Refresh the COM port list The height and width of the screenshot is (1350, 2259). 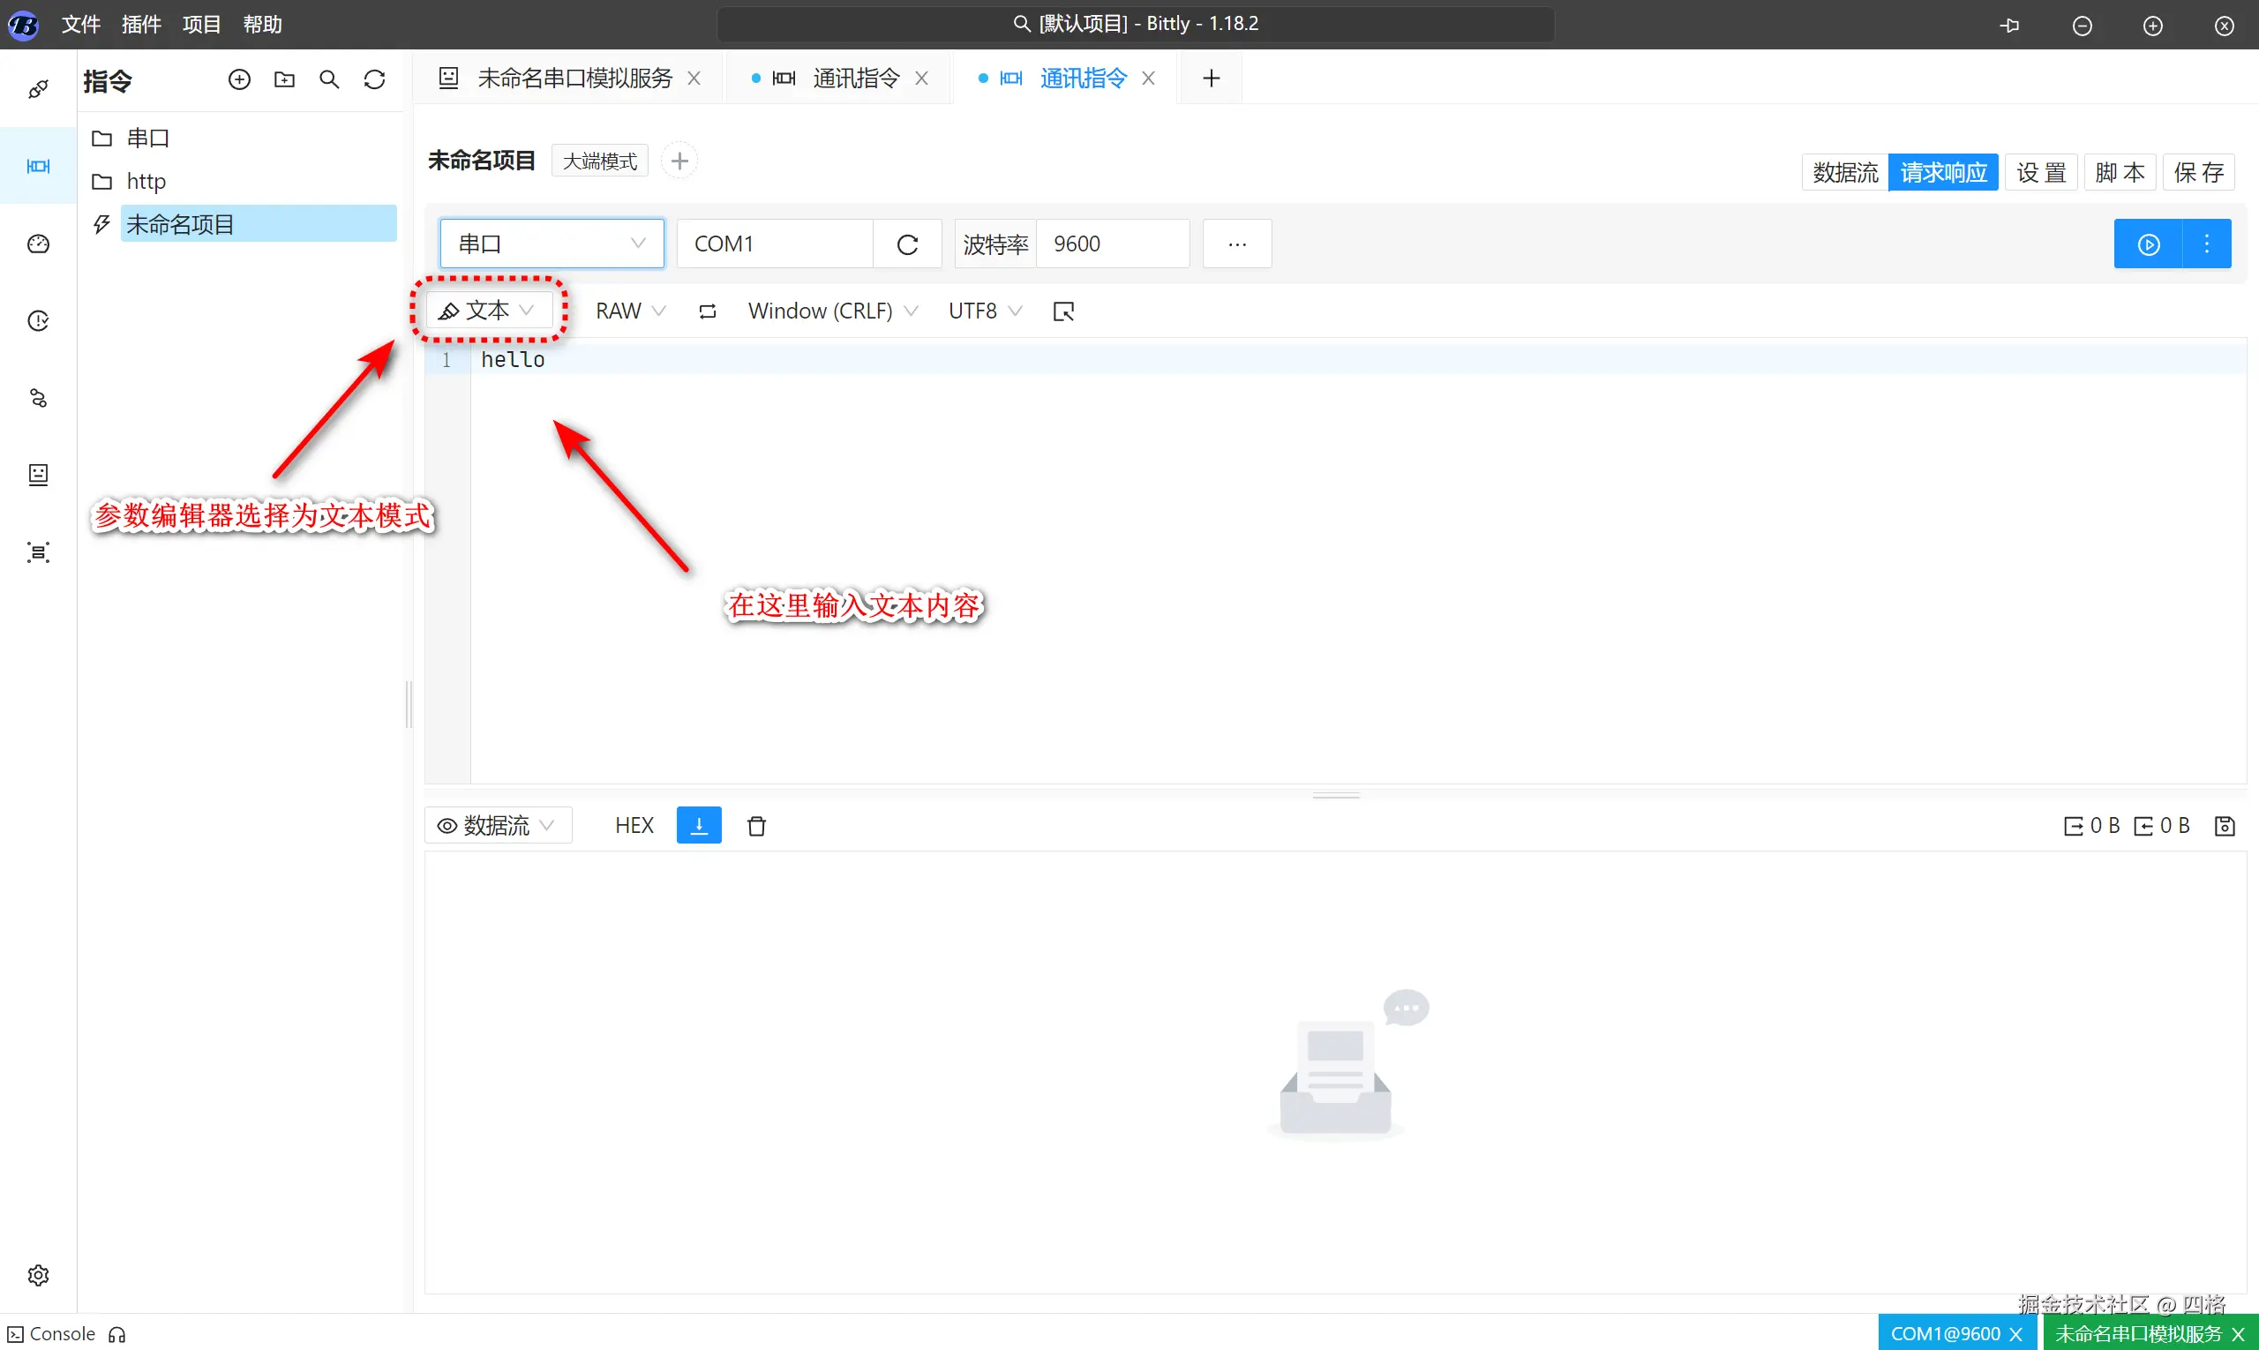pos(907,244)
